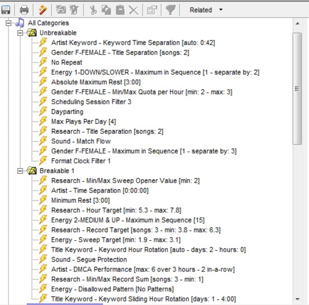
Task: Open the rule wizard wand icon
Action: (42, 10)
